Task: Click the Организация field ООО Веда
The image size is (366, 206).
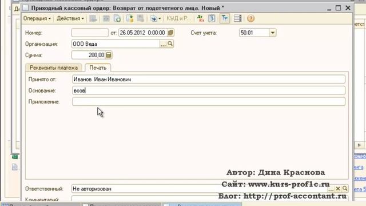Action: [116, 44]
